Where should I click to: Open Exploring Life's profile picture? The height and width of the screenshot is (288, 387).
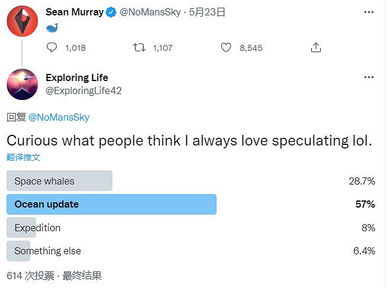[x=22, y=84]
